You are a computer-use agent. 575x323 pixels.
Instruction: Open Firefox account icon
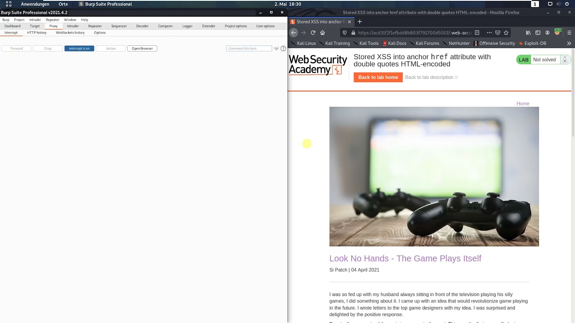coord(547,32)
